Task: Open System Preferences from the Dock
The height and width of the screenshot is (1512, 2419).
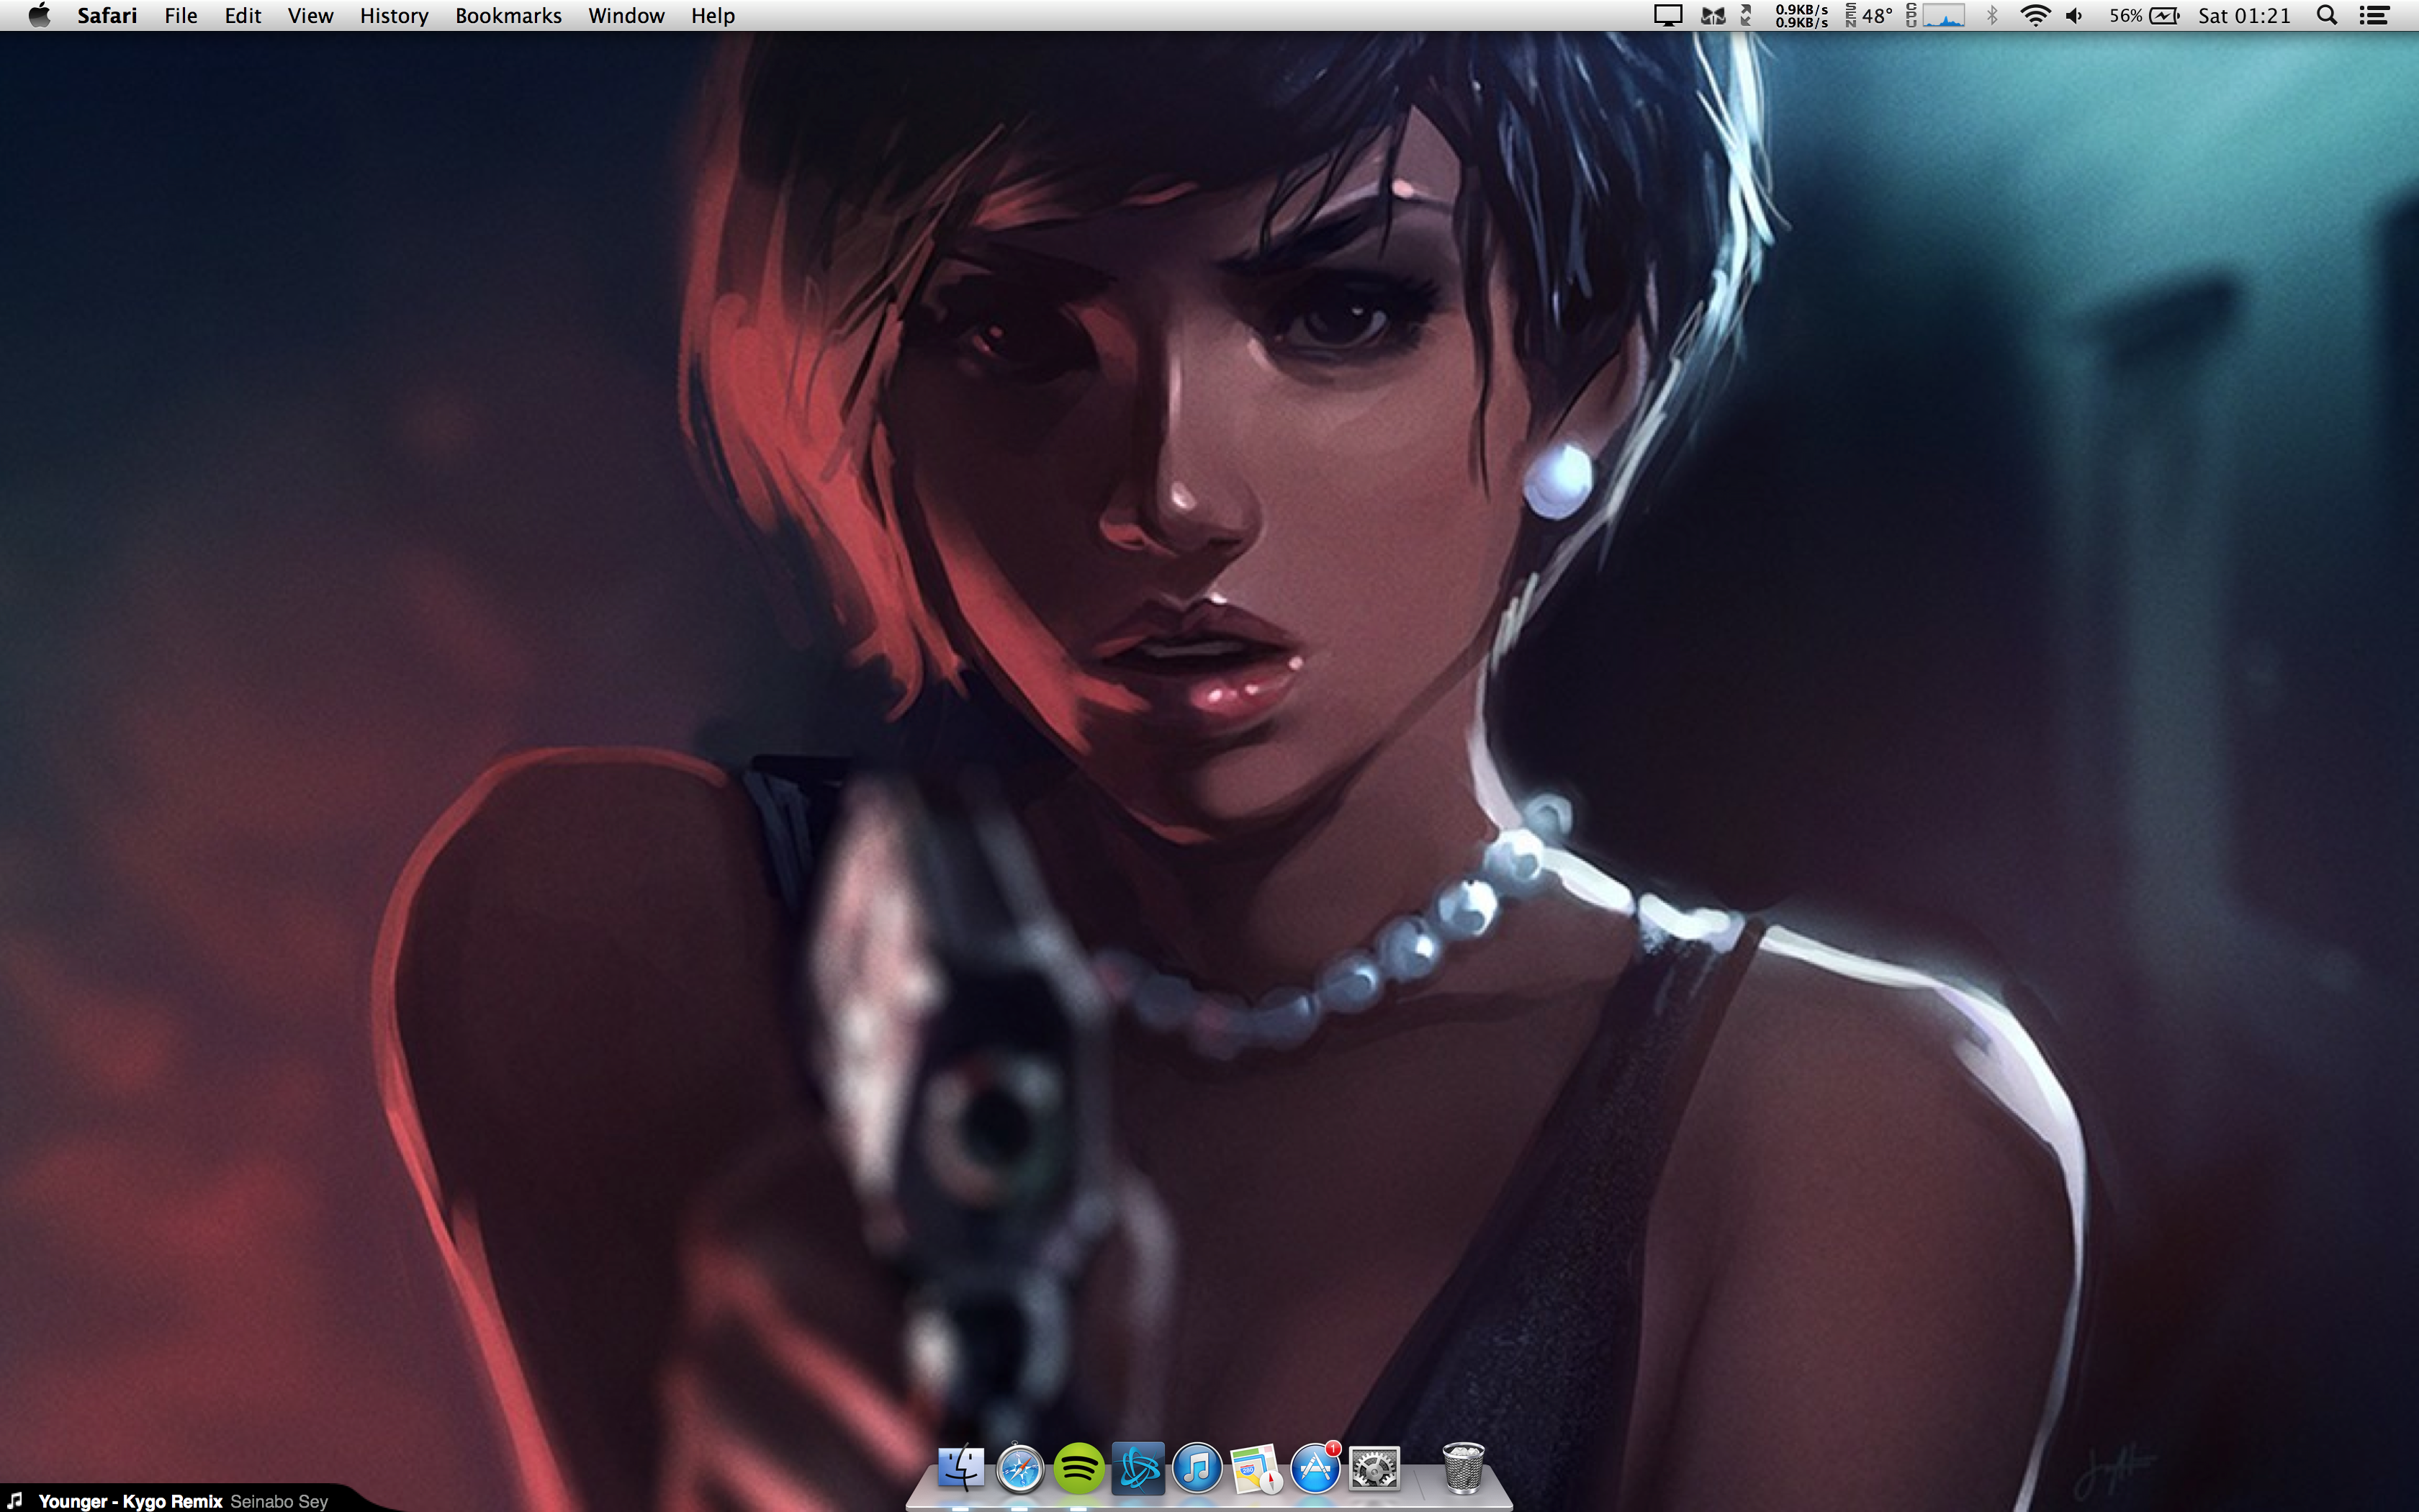Action: point(1374,1468)
